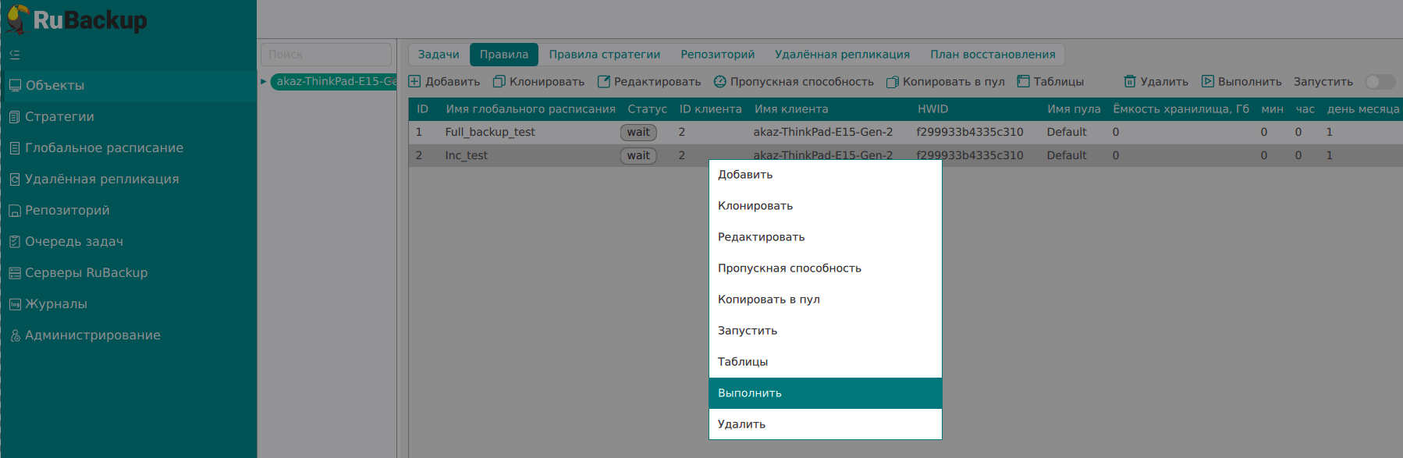Switch to the Задачи tab
1403x458 pixels.
438,55
